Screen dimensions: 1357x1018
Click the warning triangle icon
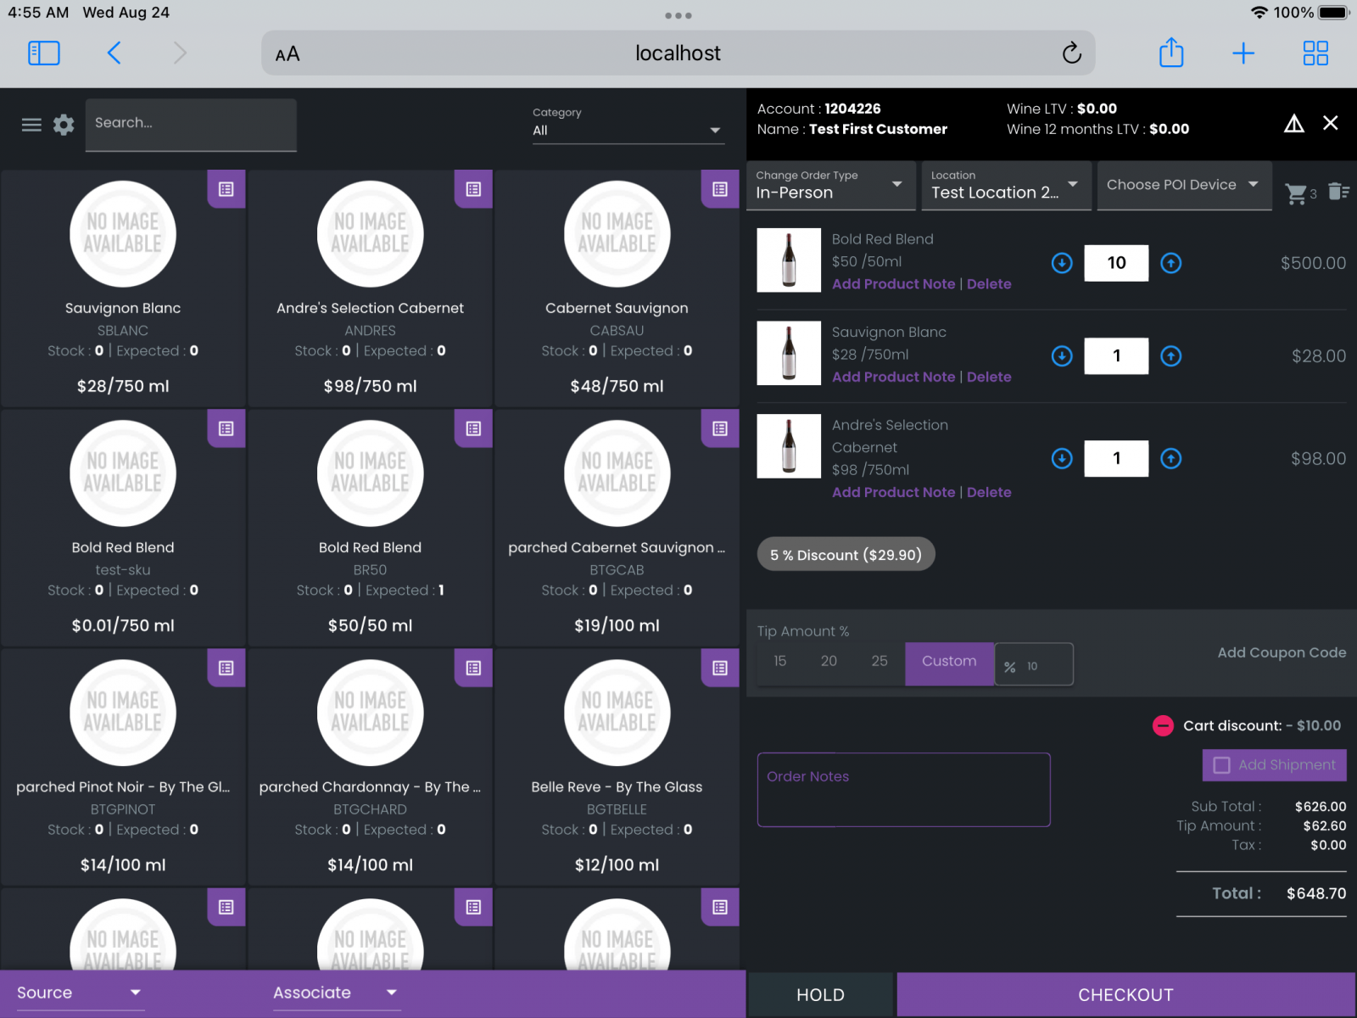(x=1294, y=124)
